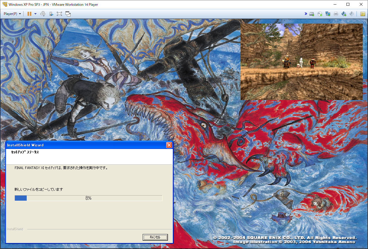
Task: Click the sound card device icon
Action: click(x=344, y=14)
